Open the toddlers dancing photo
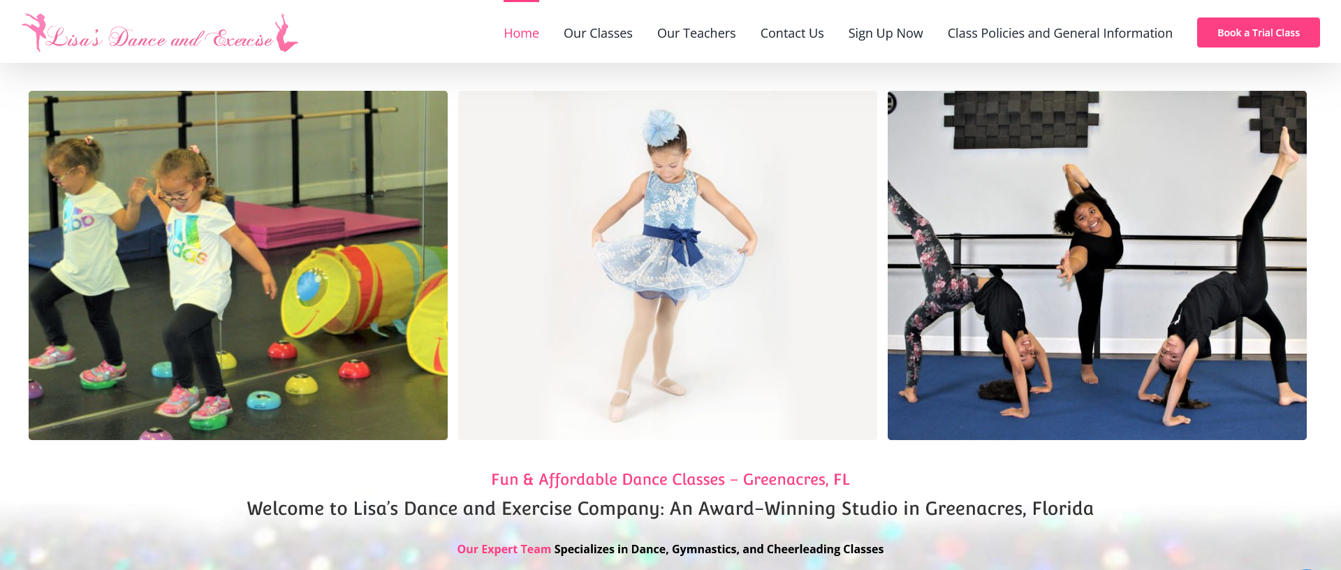 (238, 265)
